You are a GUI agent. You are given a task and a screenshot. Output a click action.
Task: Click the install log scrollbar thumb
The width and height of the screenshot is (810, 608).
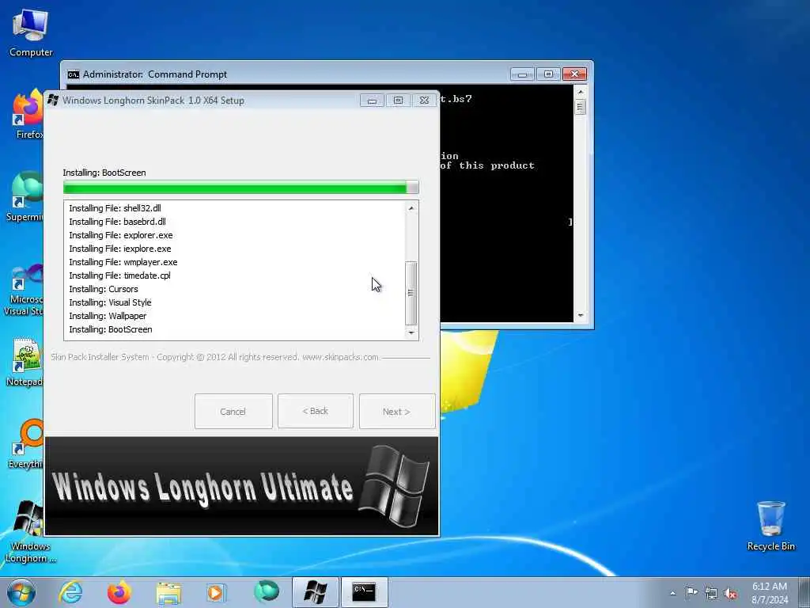[x=411, y=293]
